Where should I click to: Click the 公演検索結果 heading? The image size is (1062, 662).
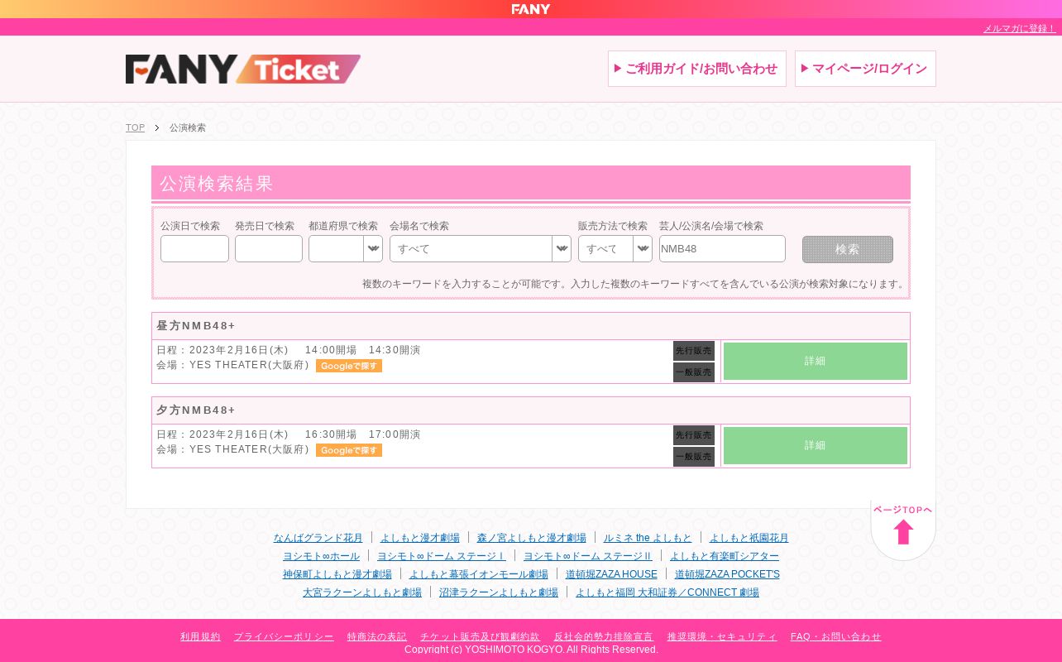(216, 184)
